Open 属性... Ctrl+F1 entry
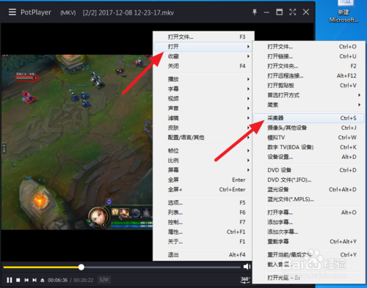The image size is (367, 288). point(203,232)
